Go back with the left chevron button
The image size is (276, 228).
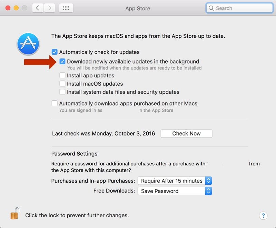38,8
